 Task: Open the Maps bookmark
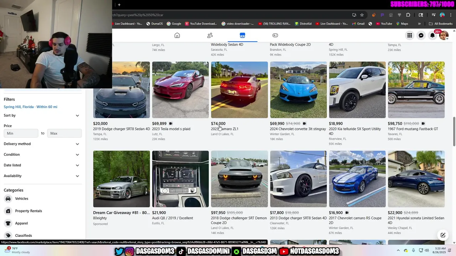pyautogui.click(x=401, y=24)
